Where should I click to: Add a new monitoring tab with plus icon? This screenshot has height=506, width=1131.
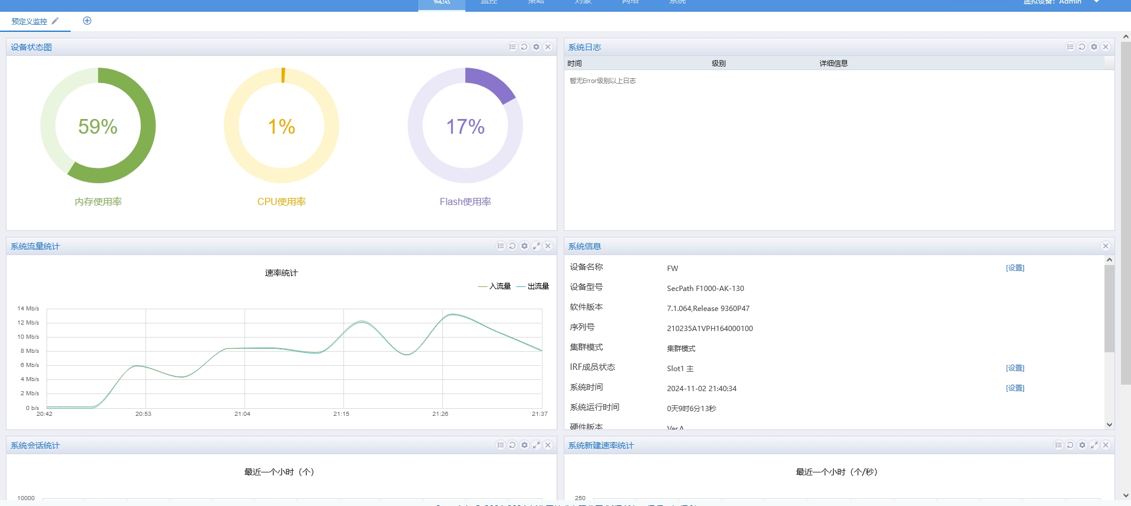87,21
